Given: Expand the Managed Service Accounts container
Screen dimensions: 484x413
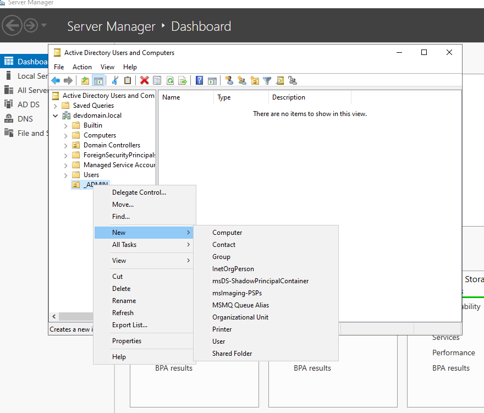Looking at the screenshot, I should [x=66, y=166].
